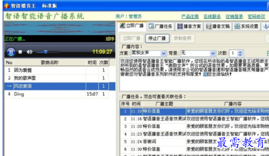
Task: Switch to the 系统设置 tab
Action: [246, 26]
